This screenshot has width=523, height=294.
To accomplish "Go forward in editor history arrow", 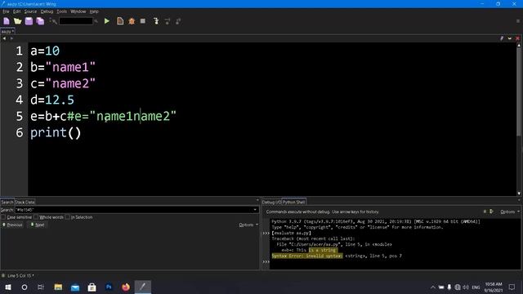I will click(x=11, y=38).
